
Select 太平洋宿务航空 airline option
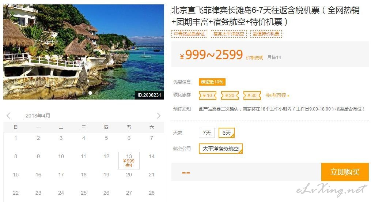pos(220,149)
